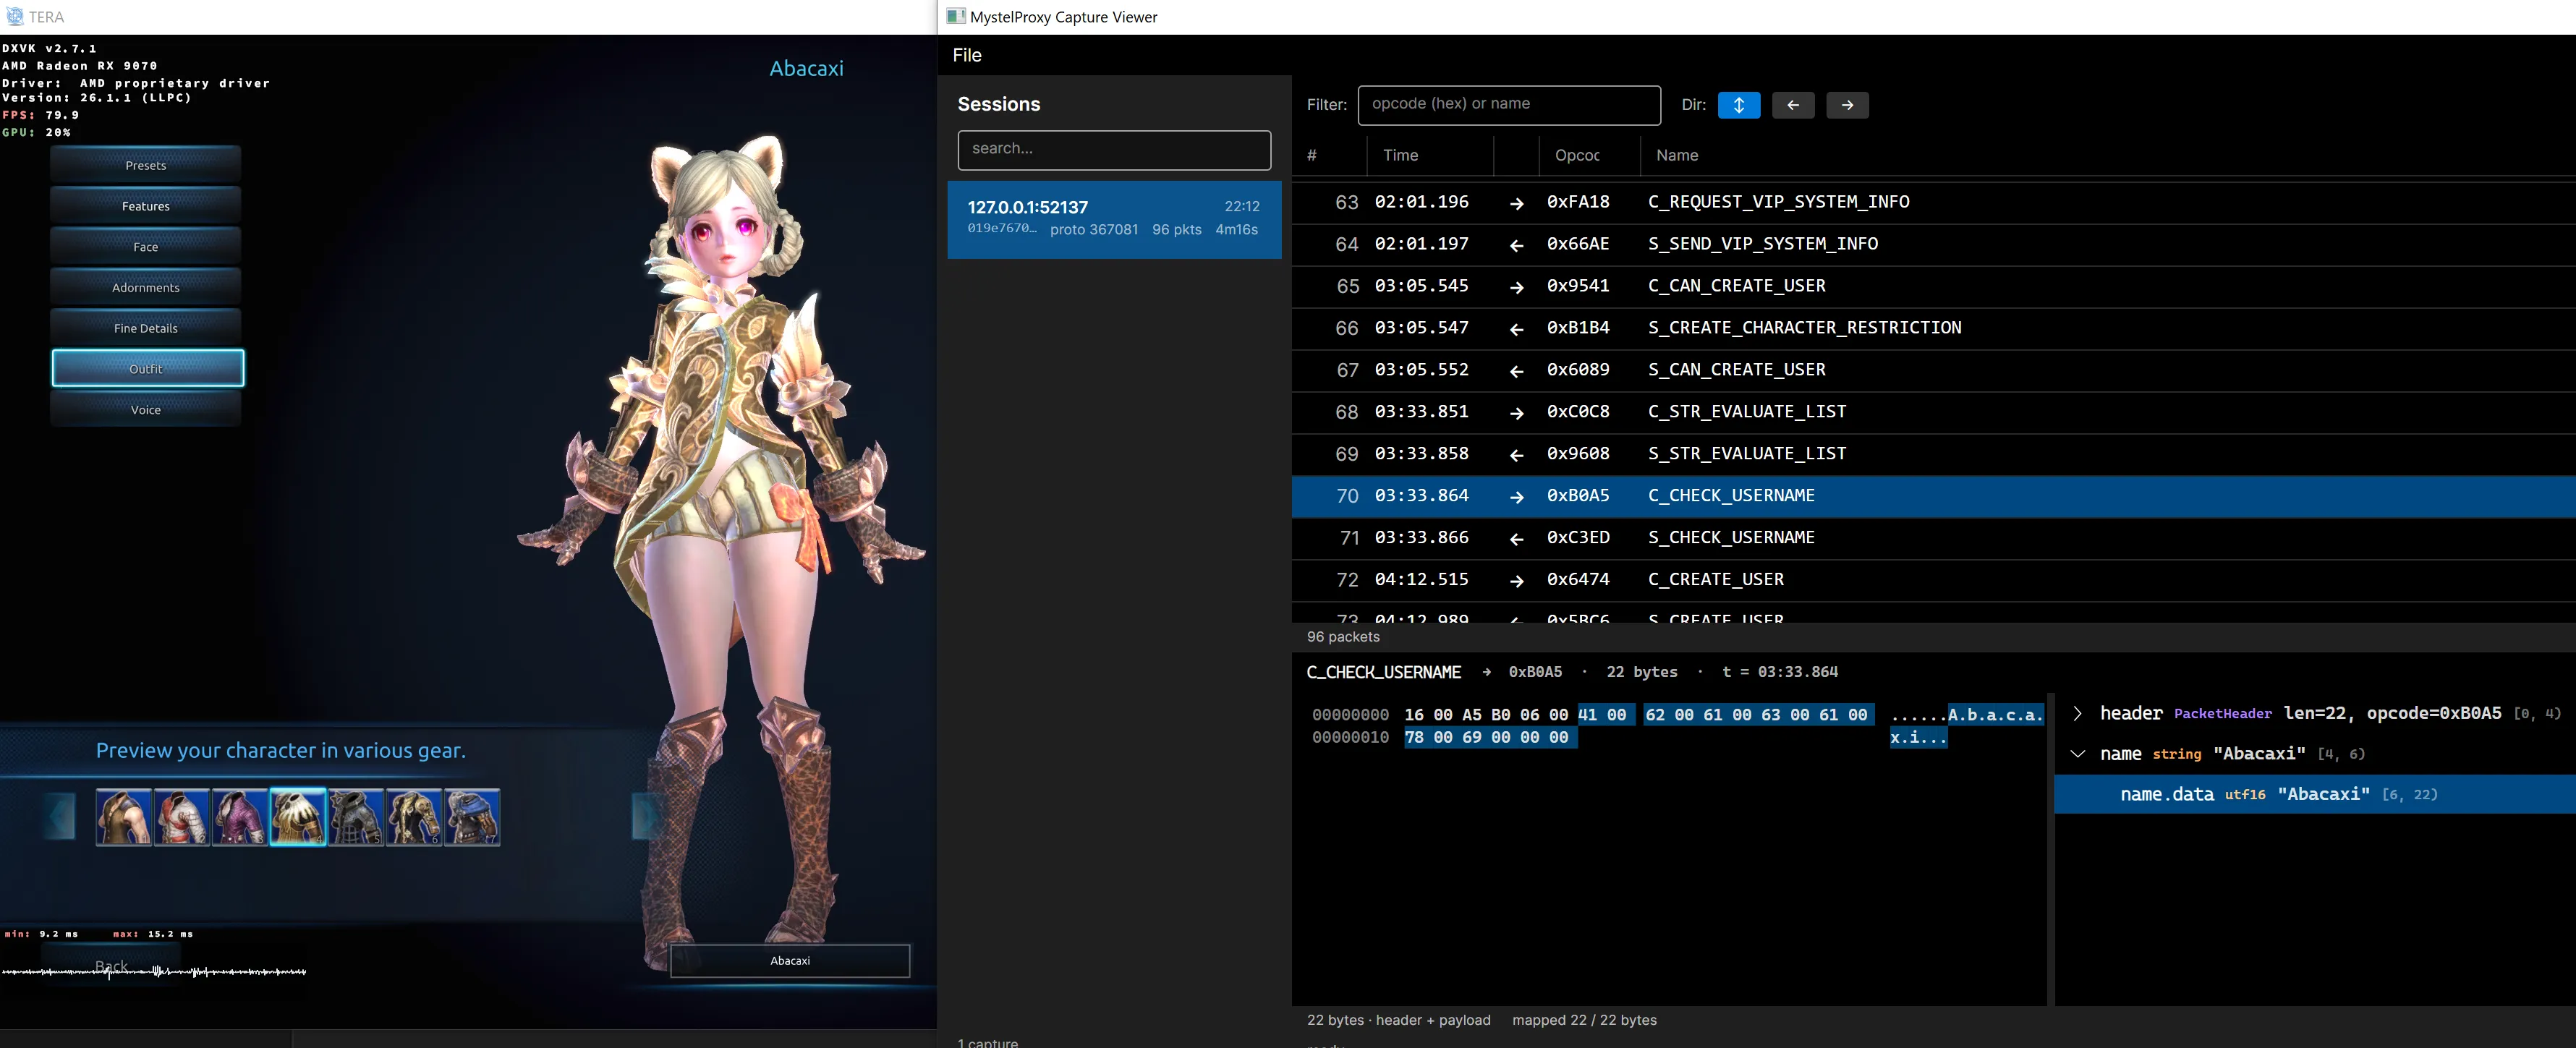Image resolution: width=2576 pixels, height=1048 pixels.
Task: Select packet 65 C_CAN_CREATE_USER
Action: 1933,286
